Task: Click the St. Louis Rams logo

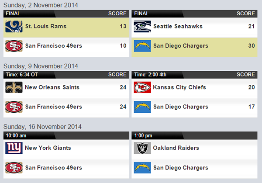Action: [x=14, y=27]
